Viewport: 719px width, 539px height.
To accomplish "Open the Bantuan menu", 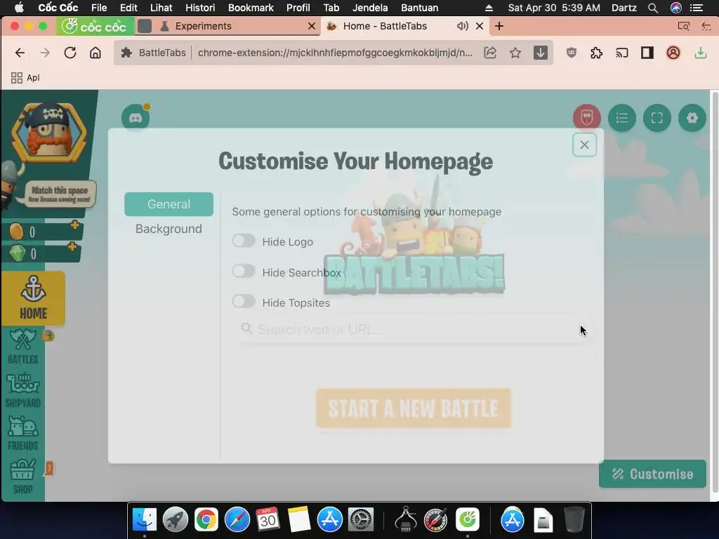I will click(x=420, y=8).
